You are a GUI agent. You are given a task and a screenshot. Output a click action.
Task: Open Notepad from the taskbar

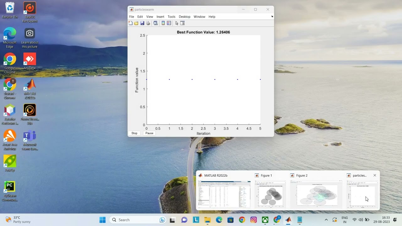[x=300, y=220]
